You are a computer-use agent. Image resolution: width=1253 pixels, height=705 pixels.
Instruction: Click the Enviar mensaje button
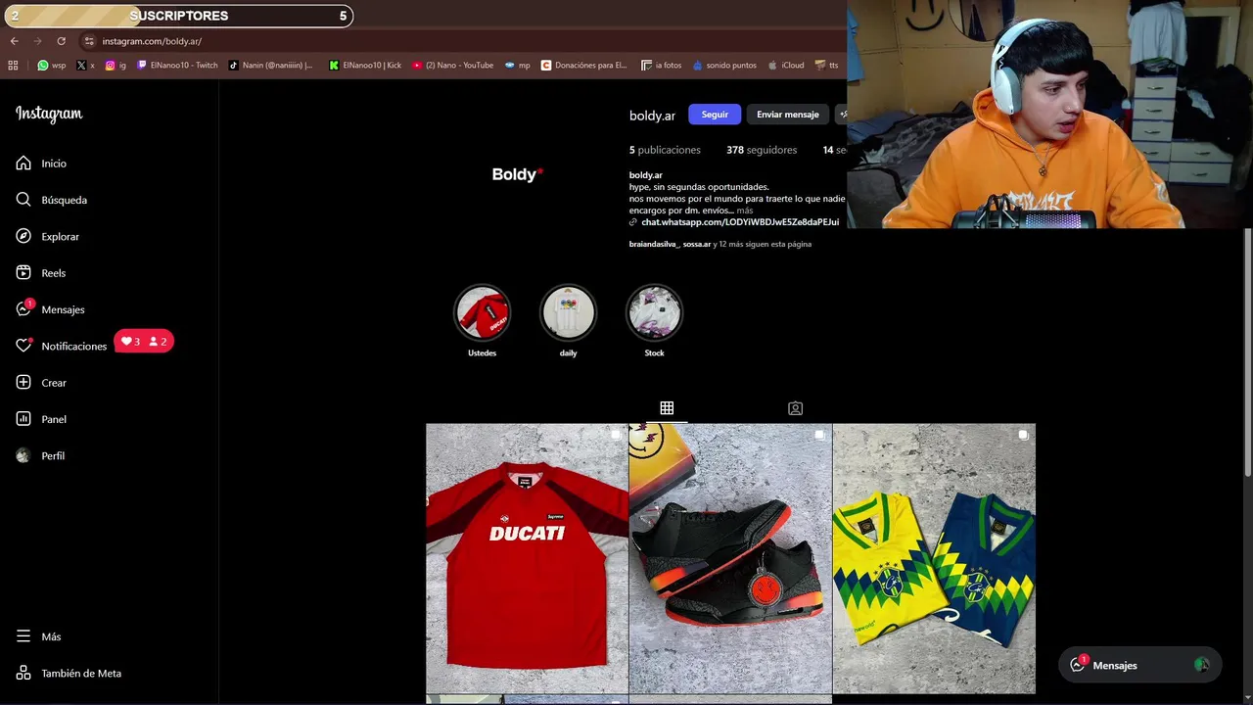787,115
